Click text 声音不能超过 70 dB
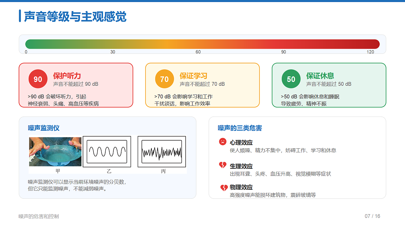 [202, 84]
